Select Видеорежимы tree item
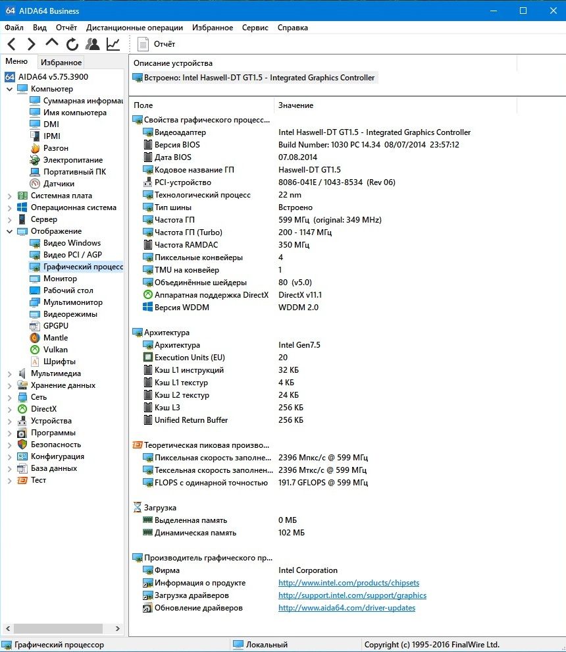 64,314
